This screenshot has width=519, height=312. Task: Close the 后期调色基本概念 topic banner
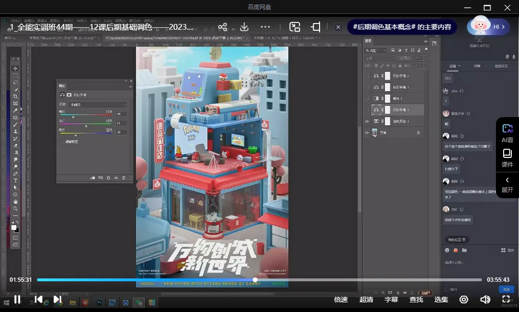tap(338, 27)
